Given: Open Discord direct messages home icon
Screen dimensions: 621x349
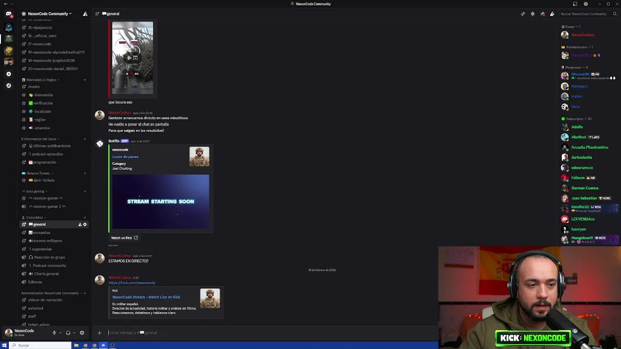Looking at the screenshot, I should tap(8, 14).
